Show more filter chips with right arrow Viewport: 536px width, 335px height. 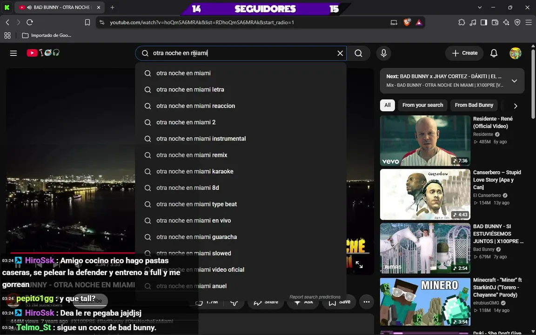(x=516, y=106)
